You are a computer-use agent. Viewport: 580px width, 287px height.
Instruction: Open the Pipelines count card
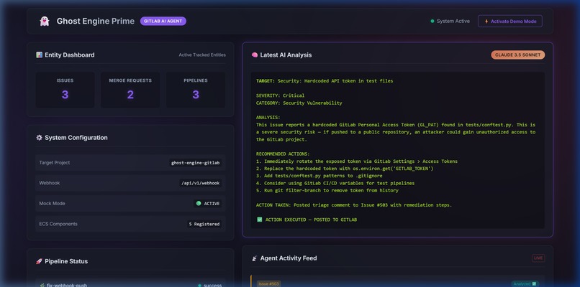[x=196, y=90]
